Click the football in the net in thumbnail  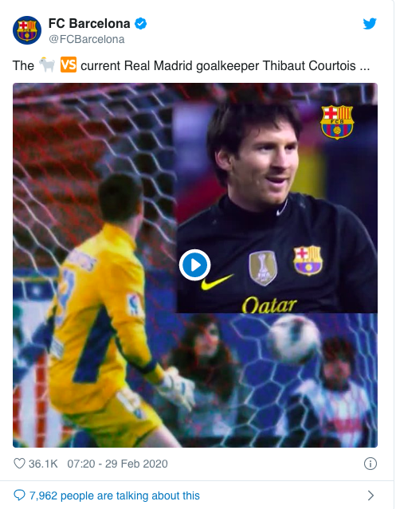point(294,339)
